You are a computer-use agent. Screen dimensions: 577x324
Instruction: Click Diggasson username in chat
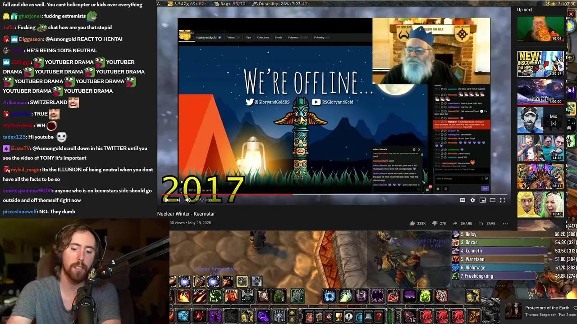point(31,39)
